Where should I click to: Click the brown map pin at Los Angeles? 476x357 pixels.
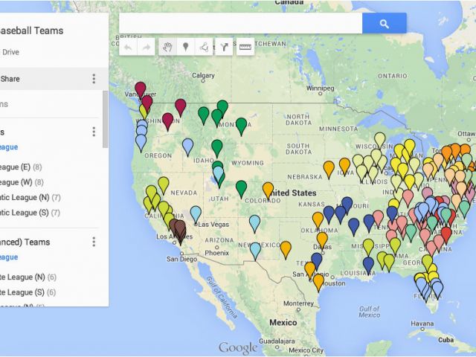tap(178, 229)
